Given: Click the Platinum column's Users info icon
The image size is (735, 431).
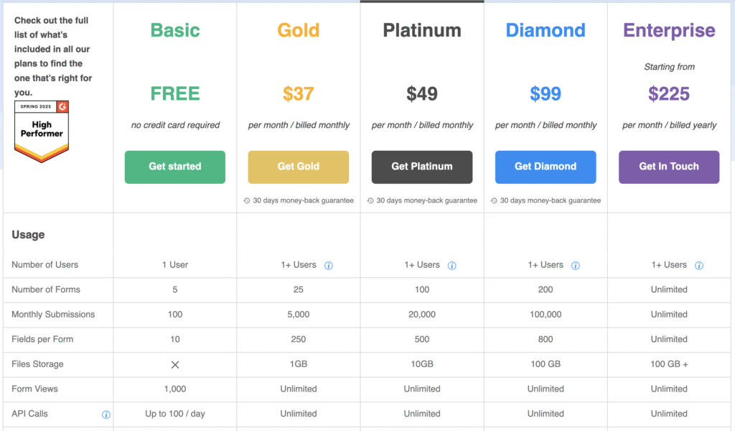Looking at the screenshot, I should 452,265.
